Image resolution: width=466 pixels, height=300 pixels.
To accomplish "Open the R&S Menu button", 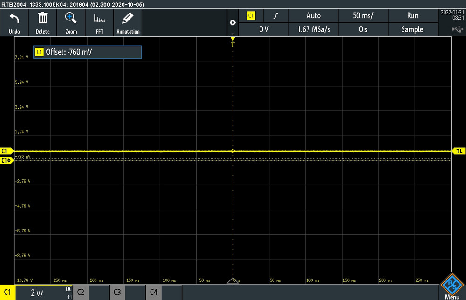I will [452, 286].
